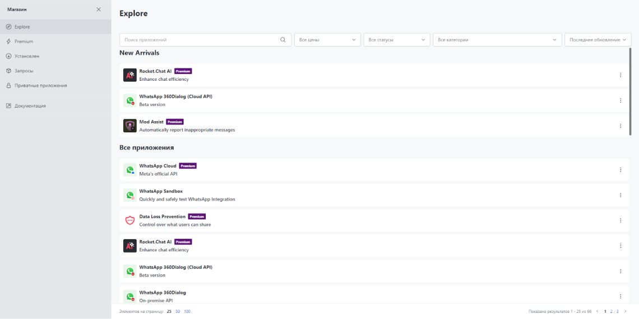Click the Запросы cube icon
Screen dimensions: 639x319
tap(8, 71)
